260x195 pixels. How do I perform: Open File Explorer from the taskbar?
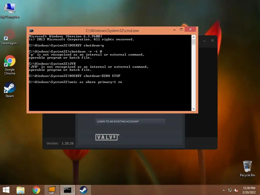(x=20, y=190)
